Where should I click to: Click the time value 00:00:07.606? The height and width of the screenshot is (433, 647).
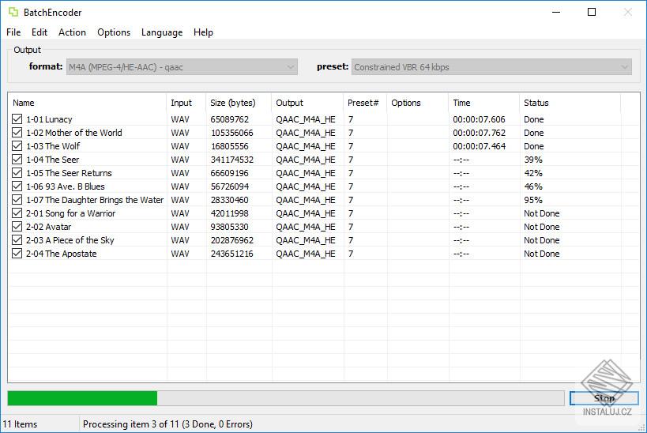tap(479, 119)
